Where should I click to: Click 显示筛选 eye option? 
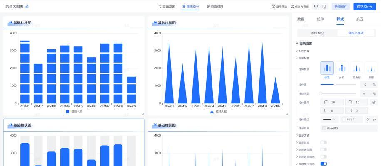tap(279, 7)
